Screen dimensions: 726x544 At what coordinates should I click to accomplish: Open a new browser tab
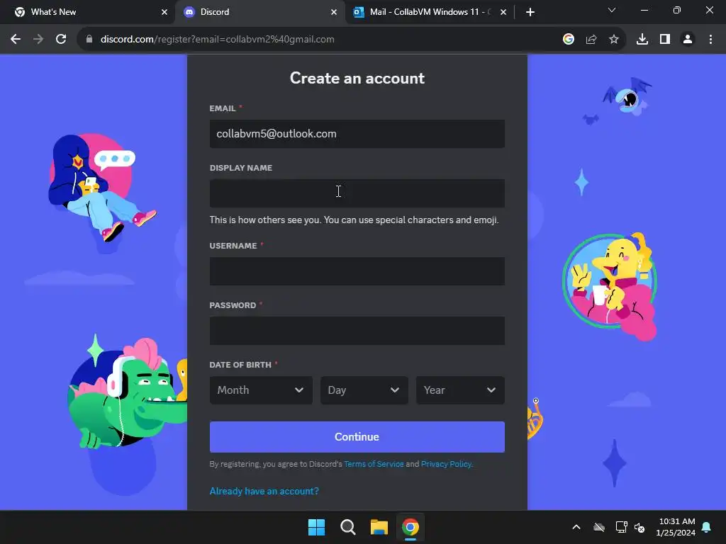point(530,12)
